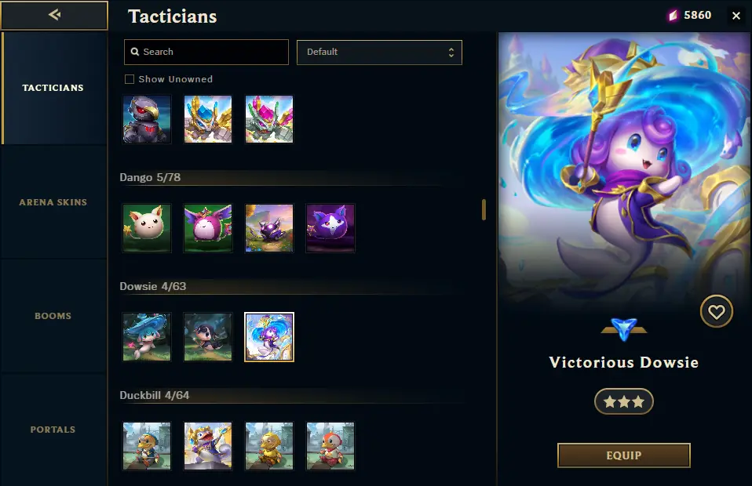Click the tactician list scrollbar handle

point(484,210)
